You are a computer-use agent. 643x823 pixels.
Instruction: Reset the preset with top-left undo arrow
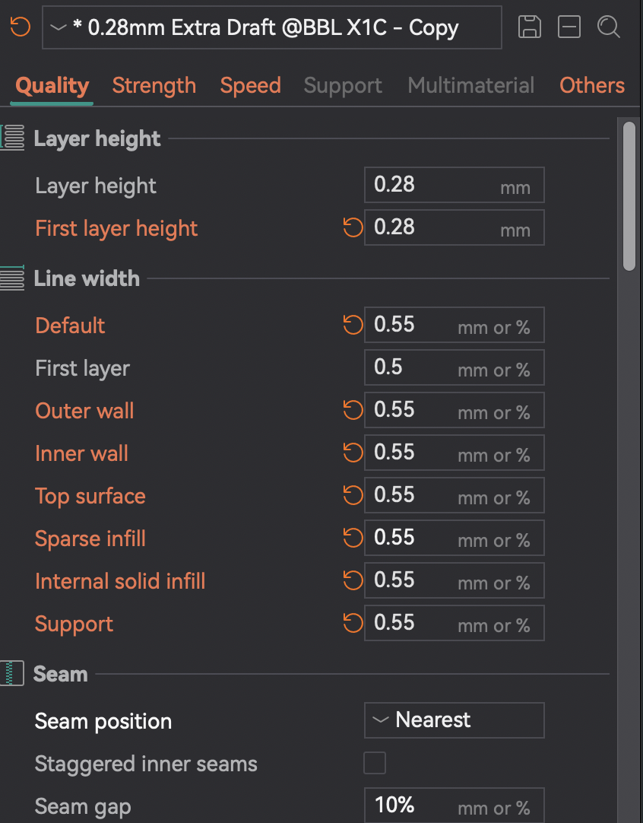[x=21, y=27]
